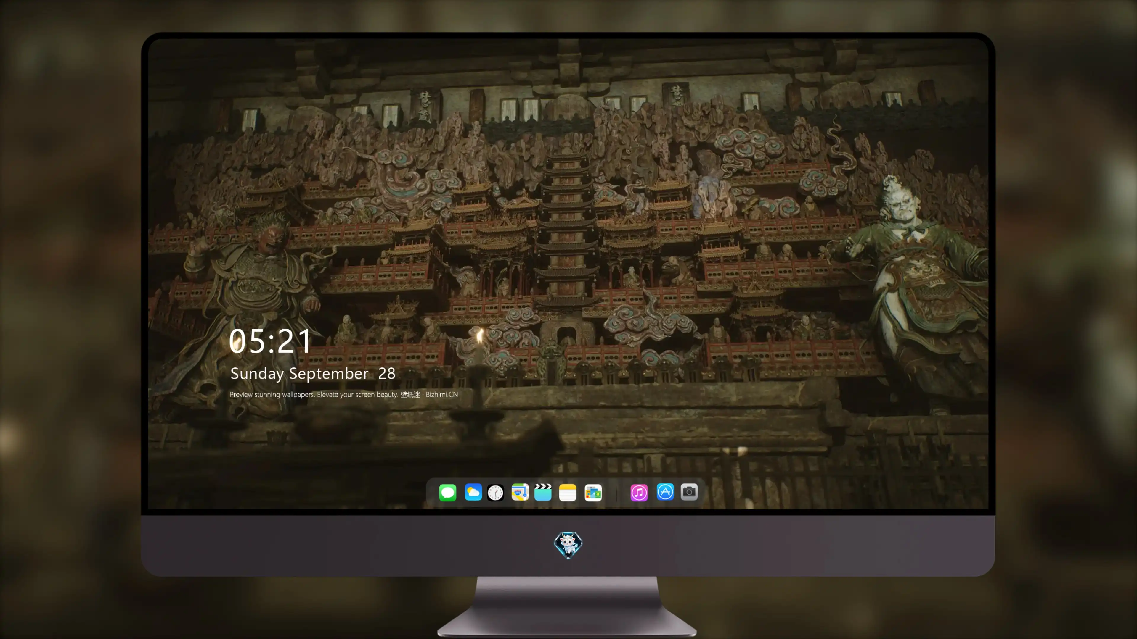Open the Camera app in the dock
This screenshot has height=639, width=1137.
[689, 492]
